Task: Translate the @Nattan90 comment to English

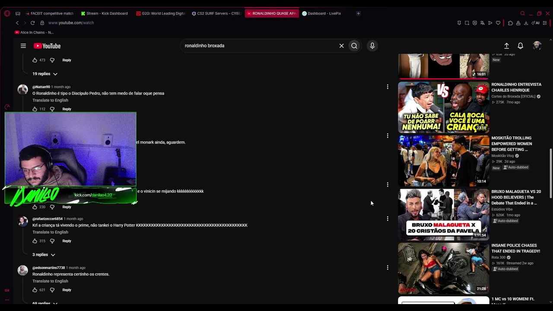Action: pos(50,100)
